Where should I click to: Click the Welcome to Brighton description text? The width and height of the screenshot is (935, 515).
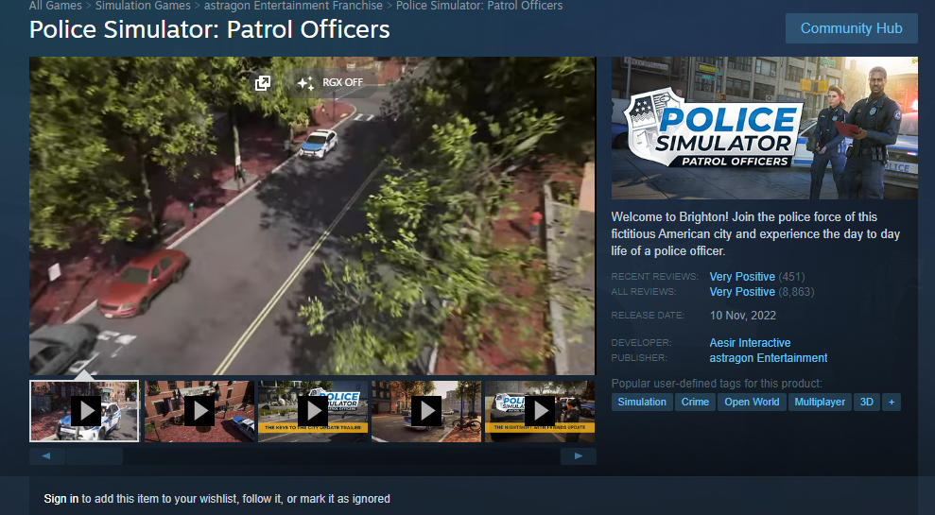pos(755,233)
